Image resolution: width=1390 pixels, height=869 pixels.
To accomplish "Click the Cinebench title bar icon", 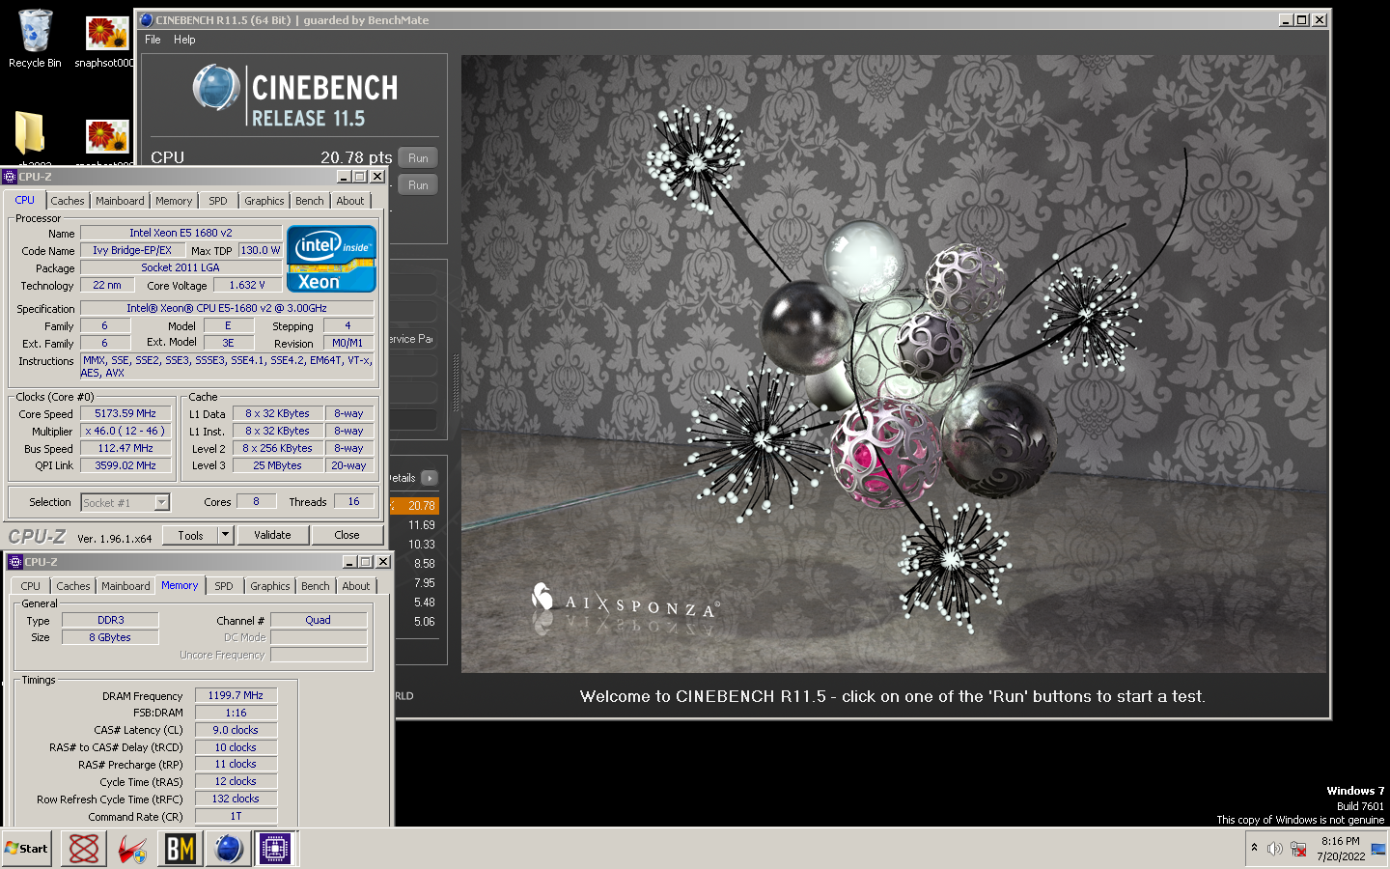I will tap(147, 19).
